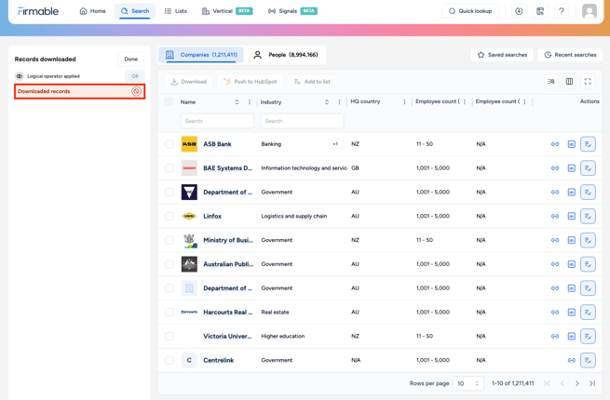Open Vertical beta section
Image resolution: width=610 pixels, height=400 pixels.
point(227,11)
